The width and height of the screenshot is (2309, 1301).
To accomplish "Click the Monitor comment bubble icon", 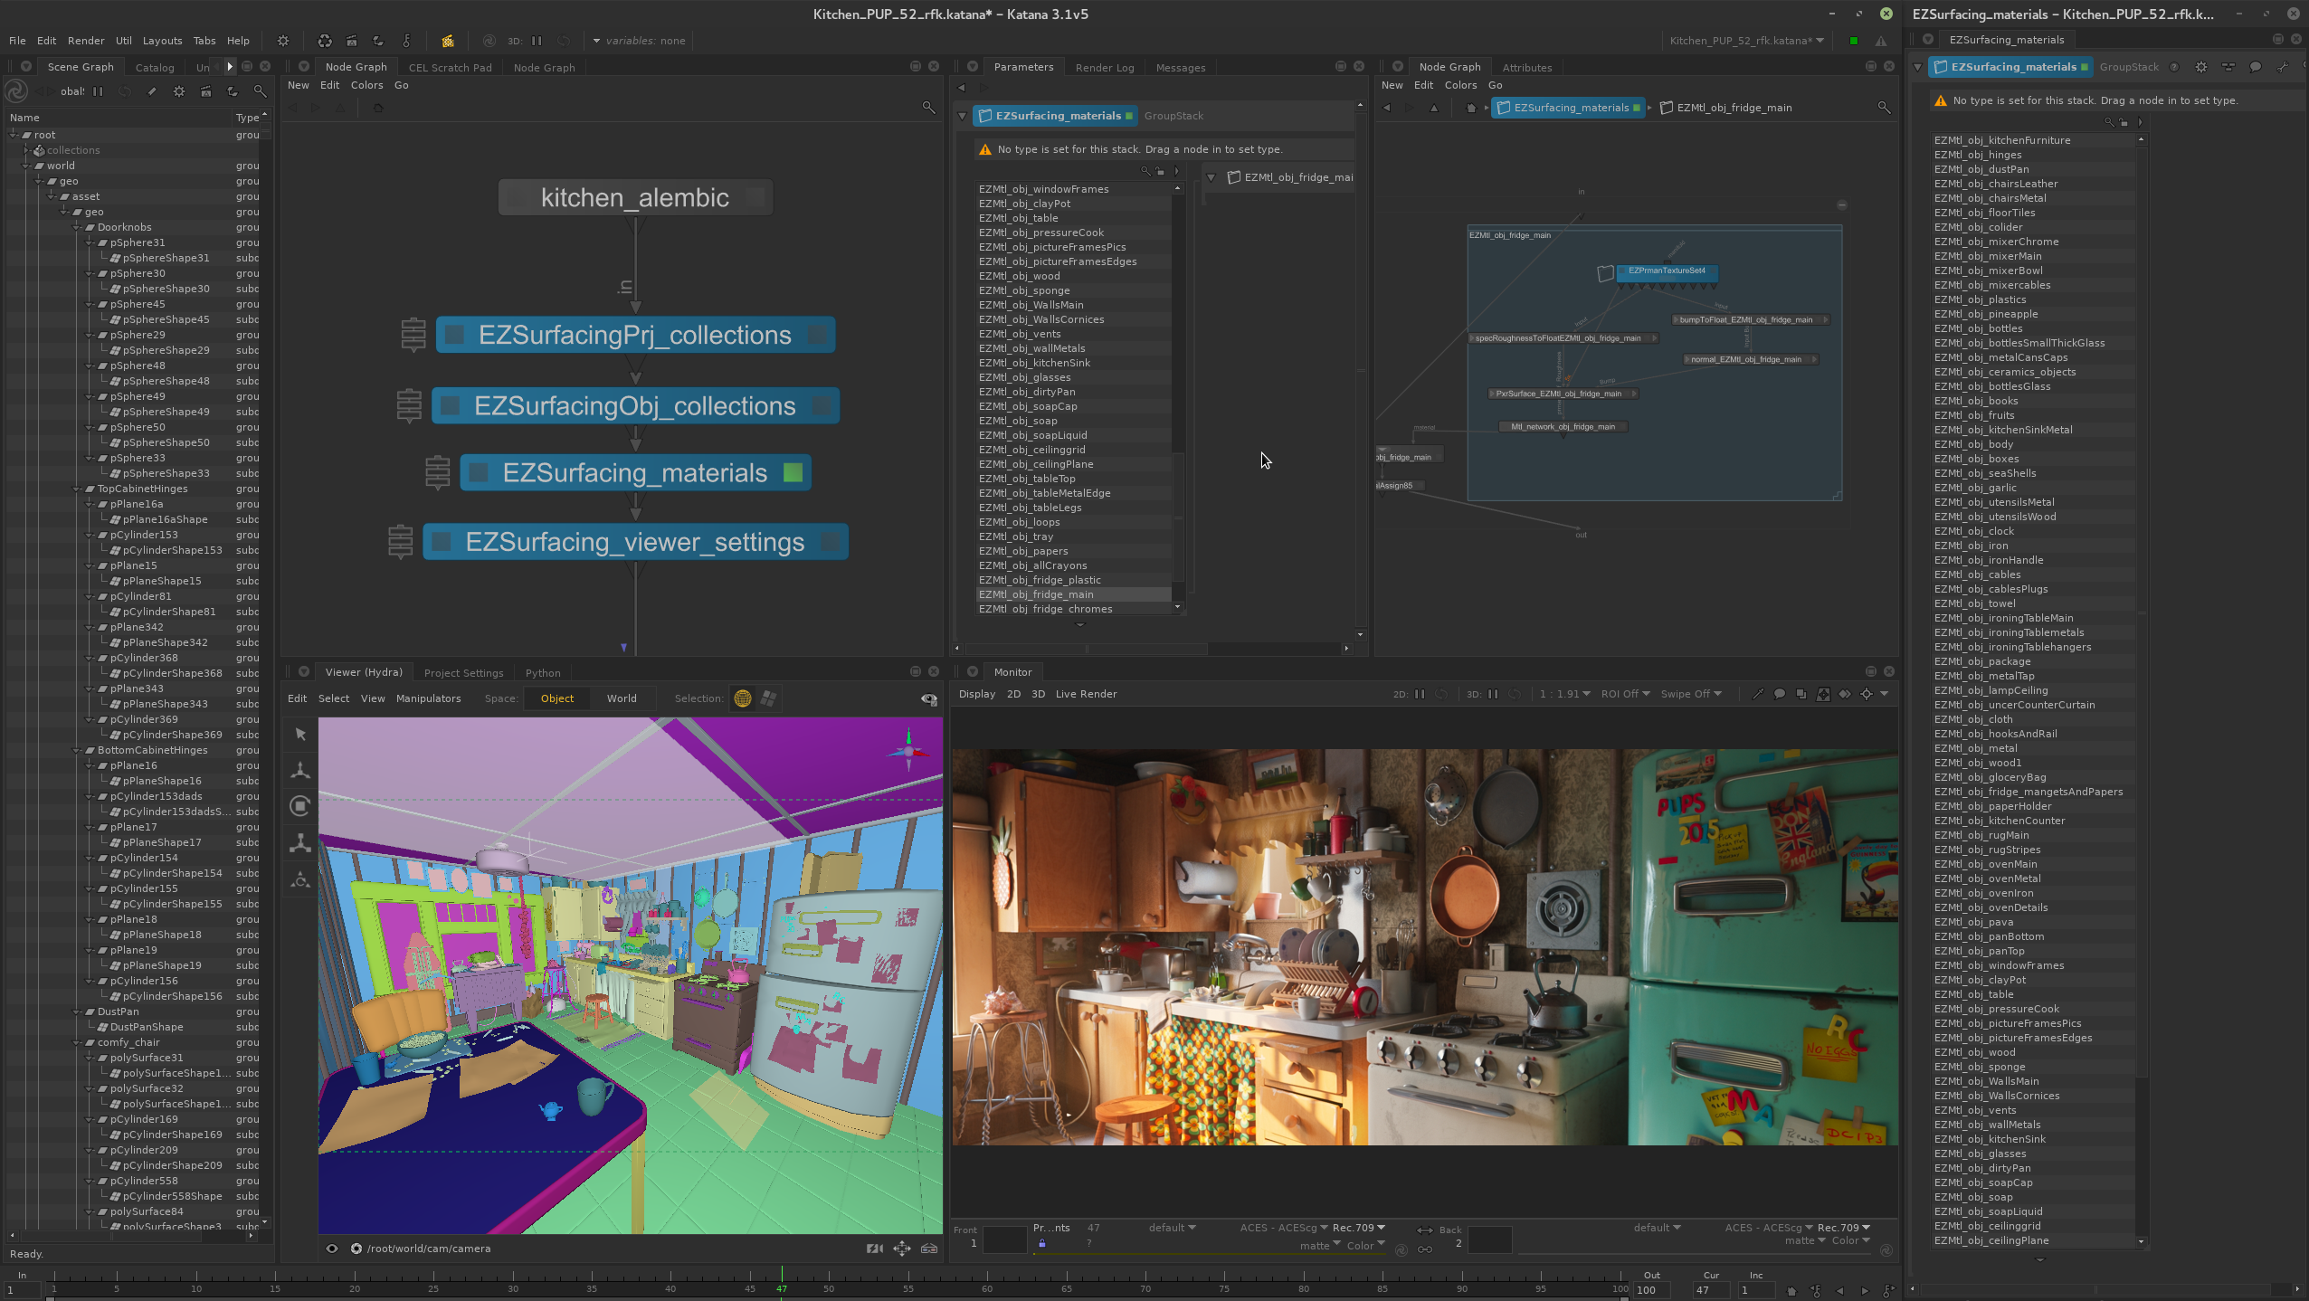I will tap(1779, 694).
